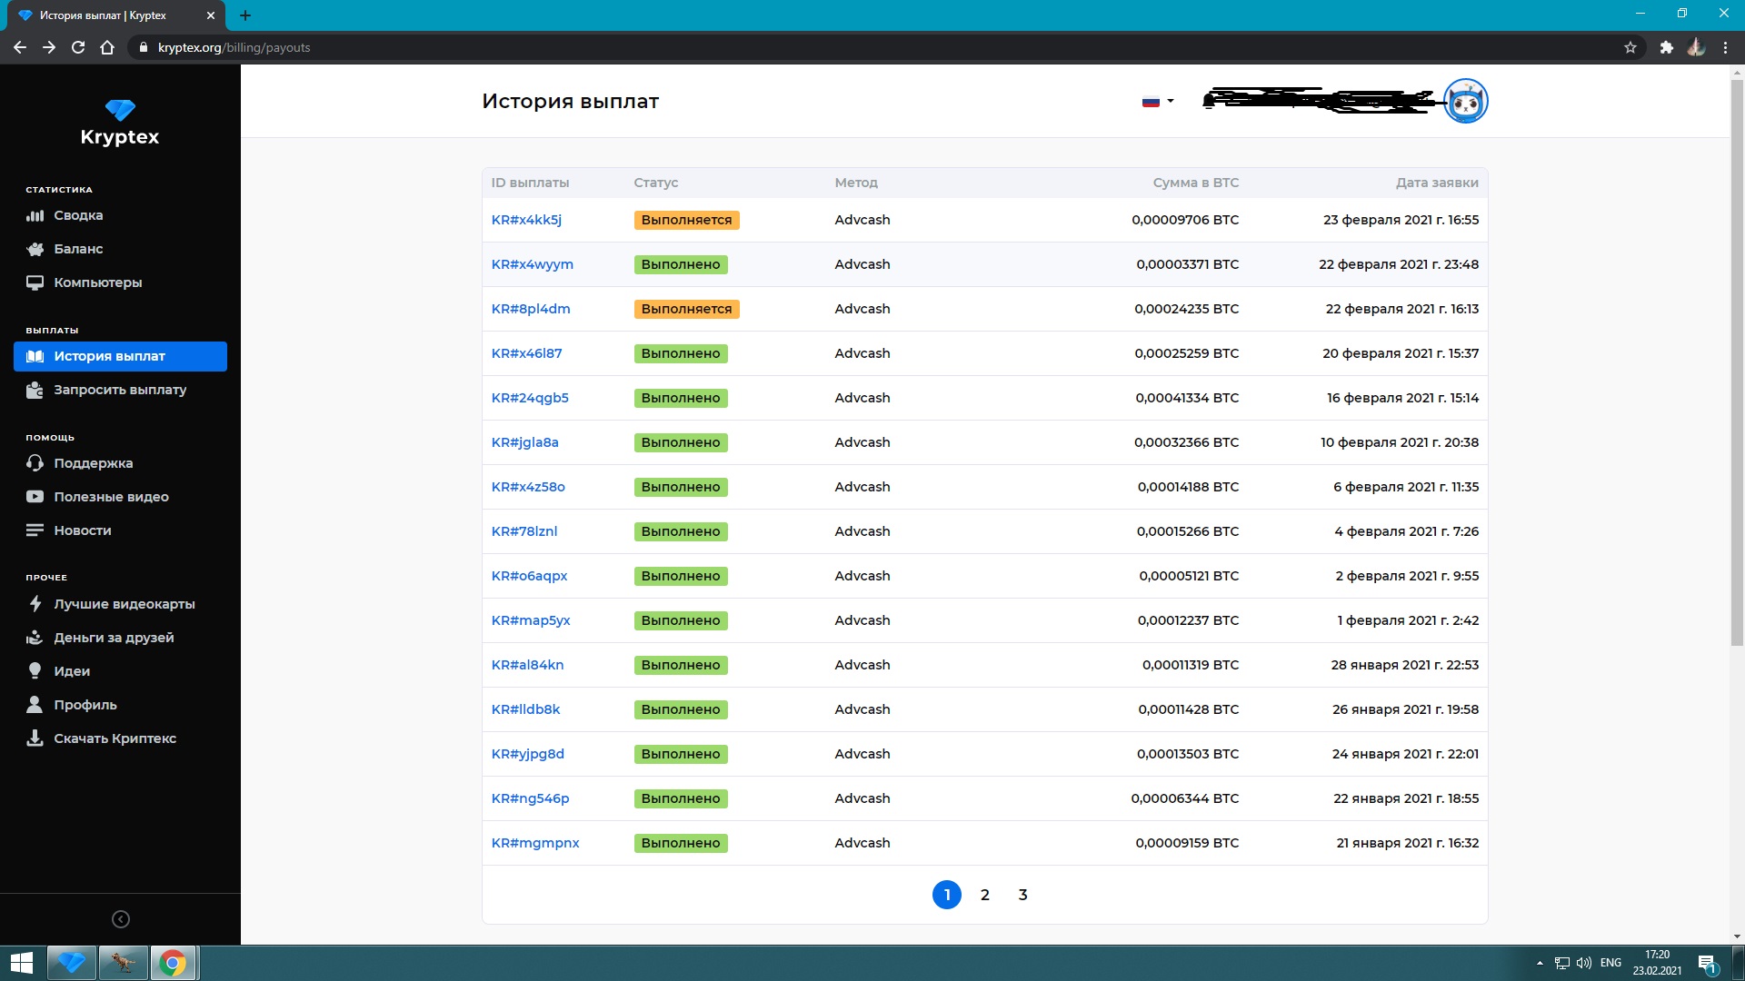Open Сводка statistics page
This screenshot has width=1745, height=981.
(x=78, y=215)
